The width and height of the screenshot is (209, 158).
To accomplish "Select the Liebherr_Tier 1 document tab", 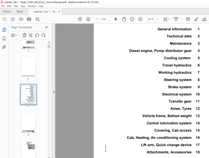I will click(x=45, y=11).
